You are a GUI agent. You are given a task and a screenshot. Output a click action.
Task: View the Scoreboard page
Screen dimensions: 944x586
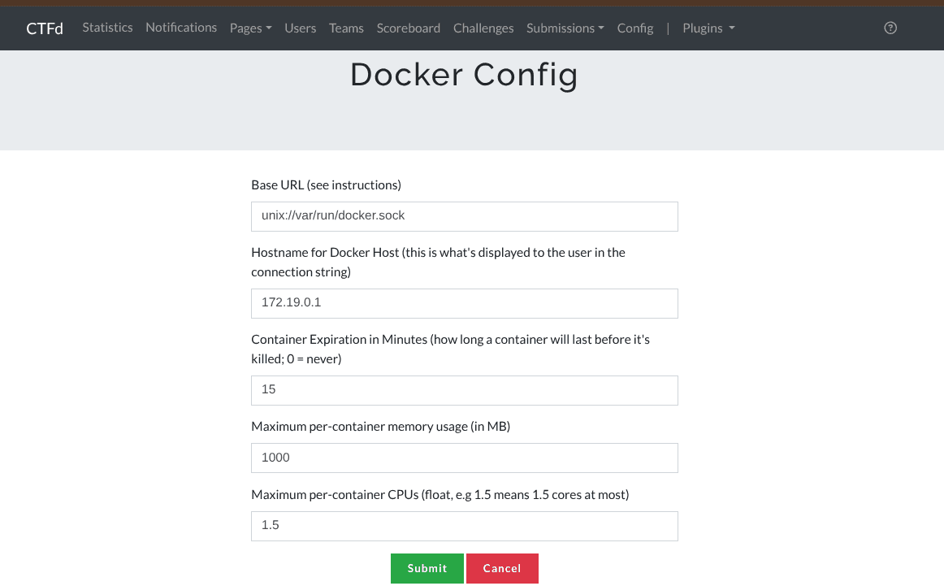pyautogui.click(x=408, y=28)
